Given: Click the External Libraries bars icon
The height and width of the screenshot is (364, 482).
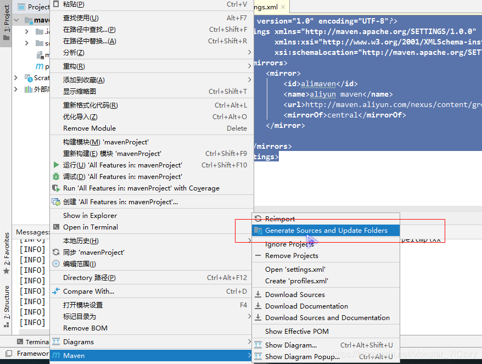Looking at the screenshot, I should pyautogui.click(x=29, y=89).
